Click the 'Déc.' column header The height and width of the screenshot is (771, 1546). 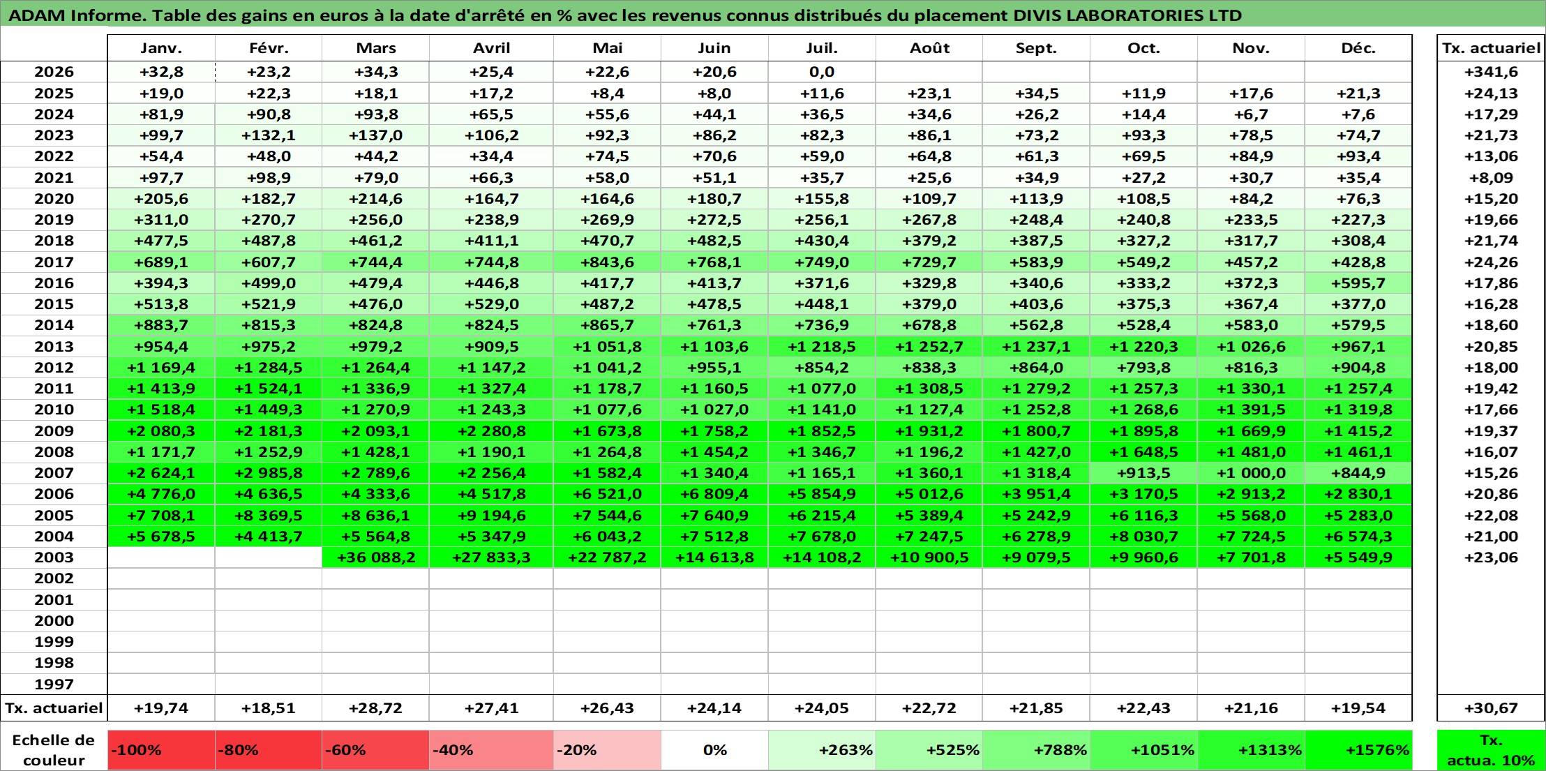(1358, 48)
